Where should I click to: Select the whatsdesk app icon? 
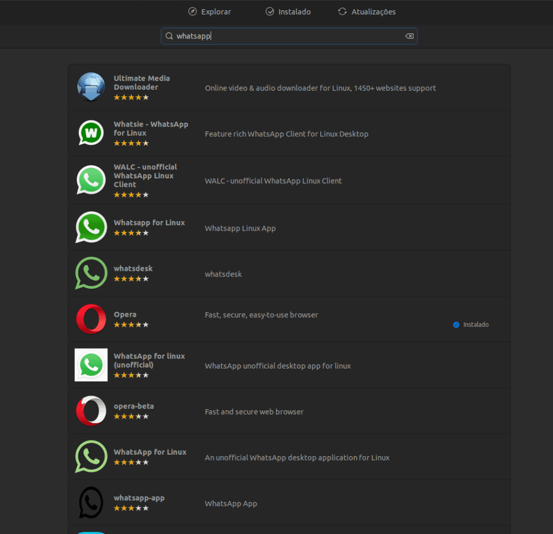pos(91,273)
